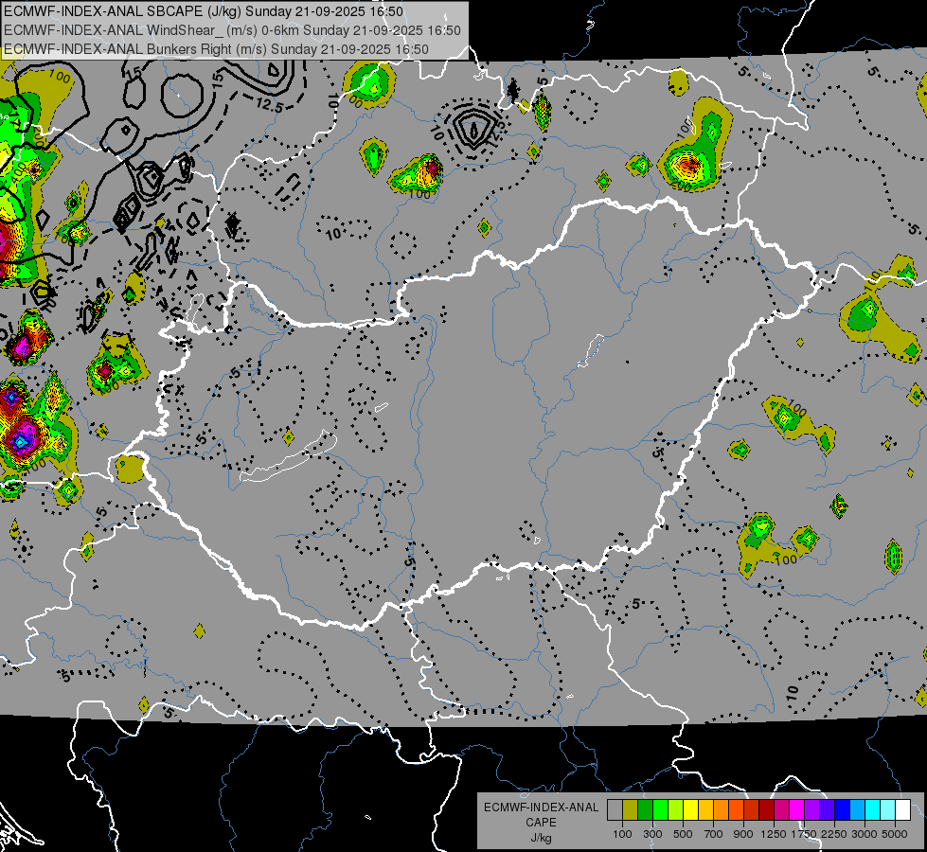Click the legend value 100
927x852 pixels.
622,834
